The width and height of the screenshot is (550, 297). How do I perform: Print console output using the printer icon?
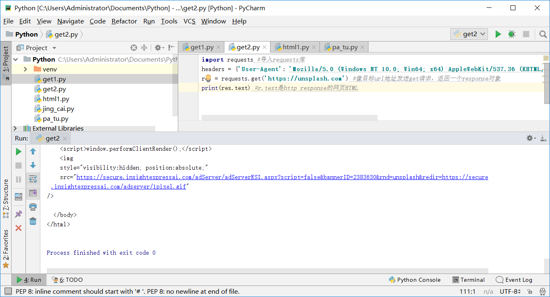point(33,207)
